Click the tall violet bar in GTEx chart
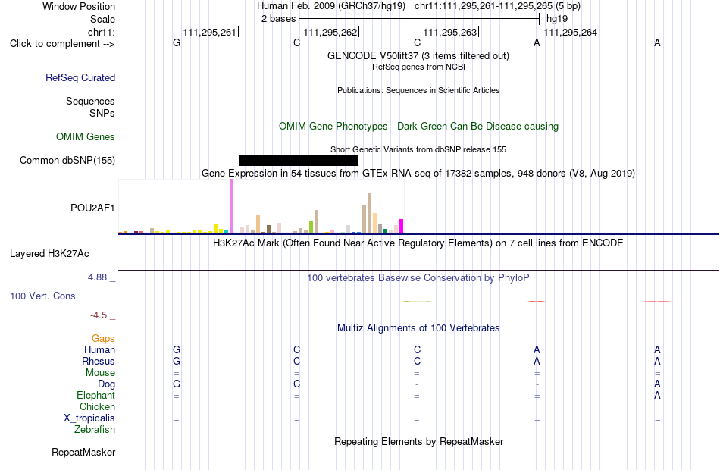The height and width of the screenshot is (470, 720). pyautogui.click(x=231, y=206)
